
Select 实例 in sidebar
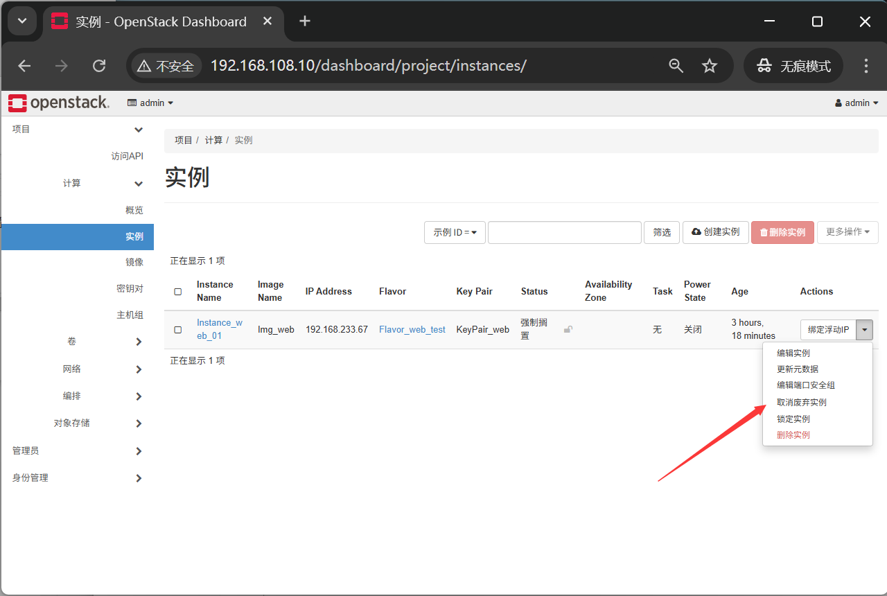[x=78, y=236]
